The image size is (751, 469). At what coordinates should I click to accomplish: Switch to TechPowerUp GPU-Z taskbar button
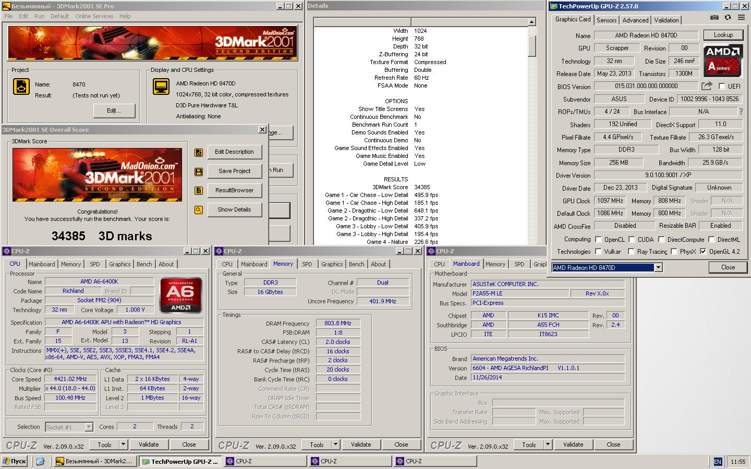pos(180,461)
